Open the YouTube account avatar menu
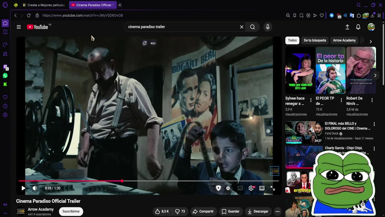 [371, 27]
